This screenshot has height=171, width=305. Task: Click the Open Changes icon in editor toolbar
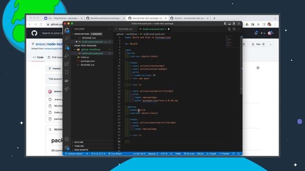pyautogui.click(x=229, y=29)
